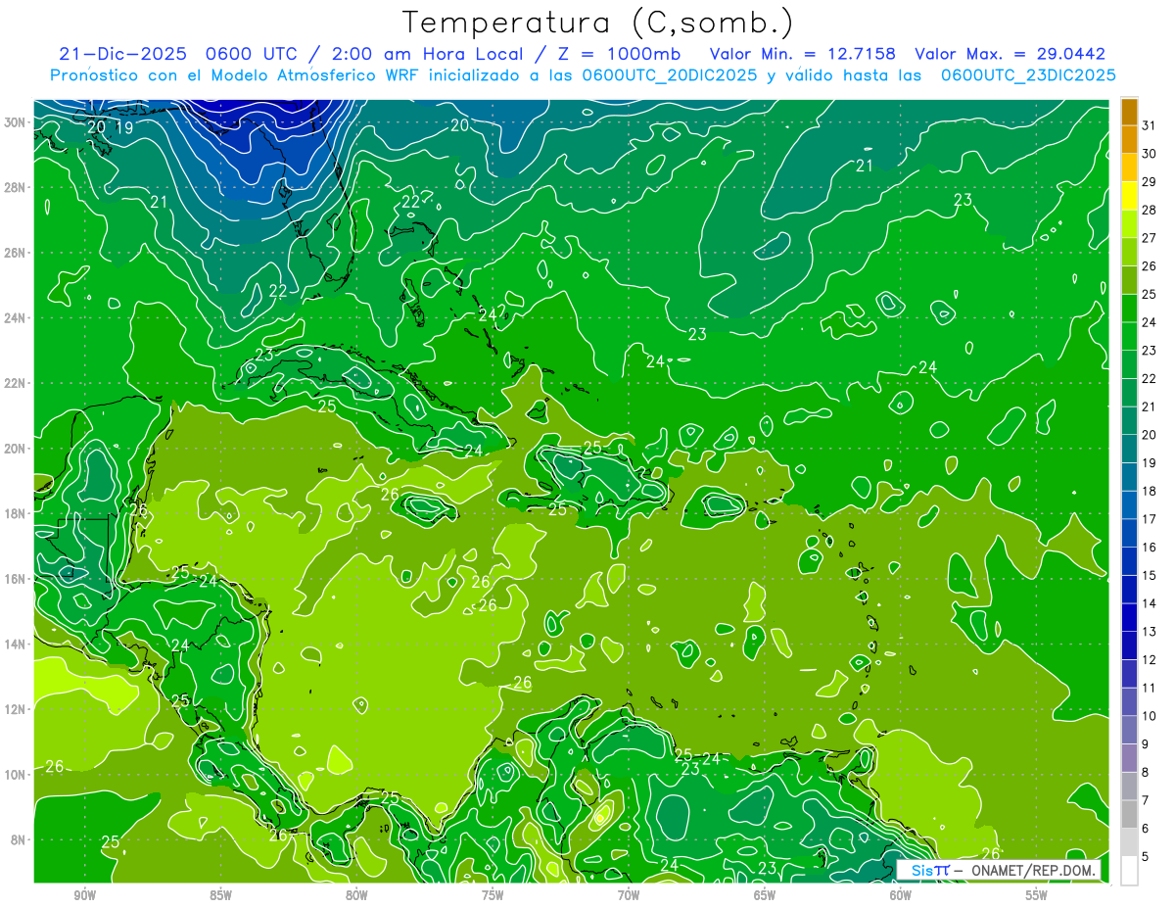1175x908 pixels.
Task: Click the dark blue swatch between 14 and 15
Action: click(1129, 589)
